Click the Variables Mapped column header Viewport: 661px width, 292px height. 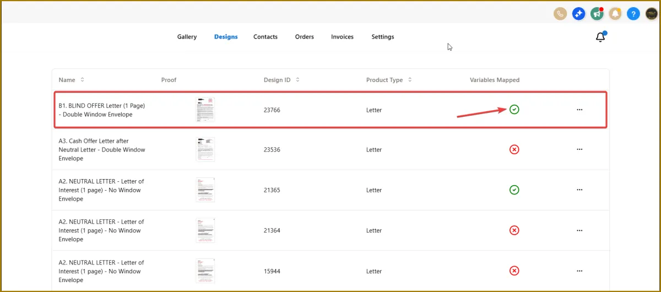pyautogui.click(x=495, y=80)
